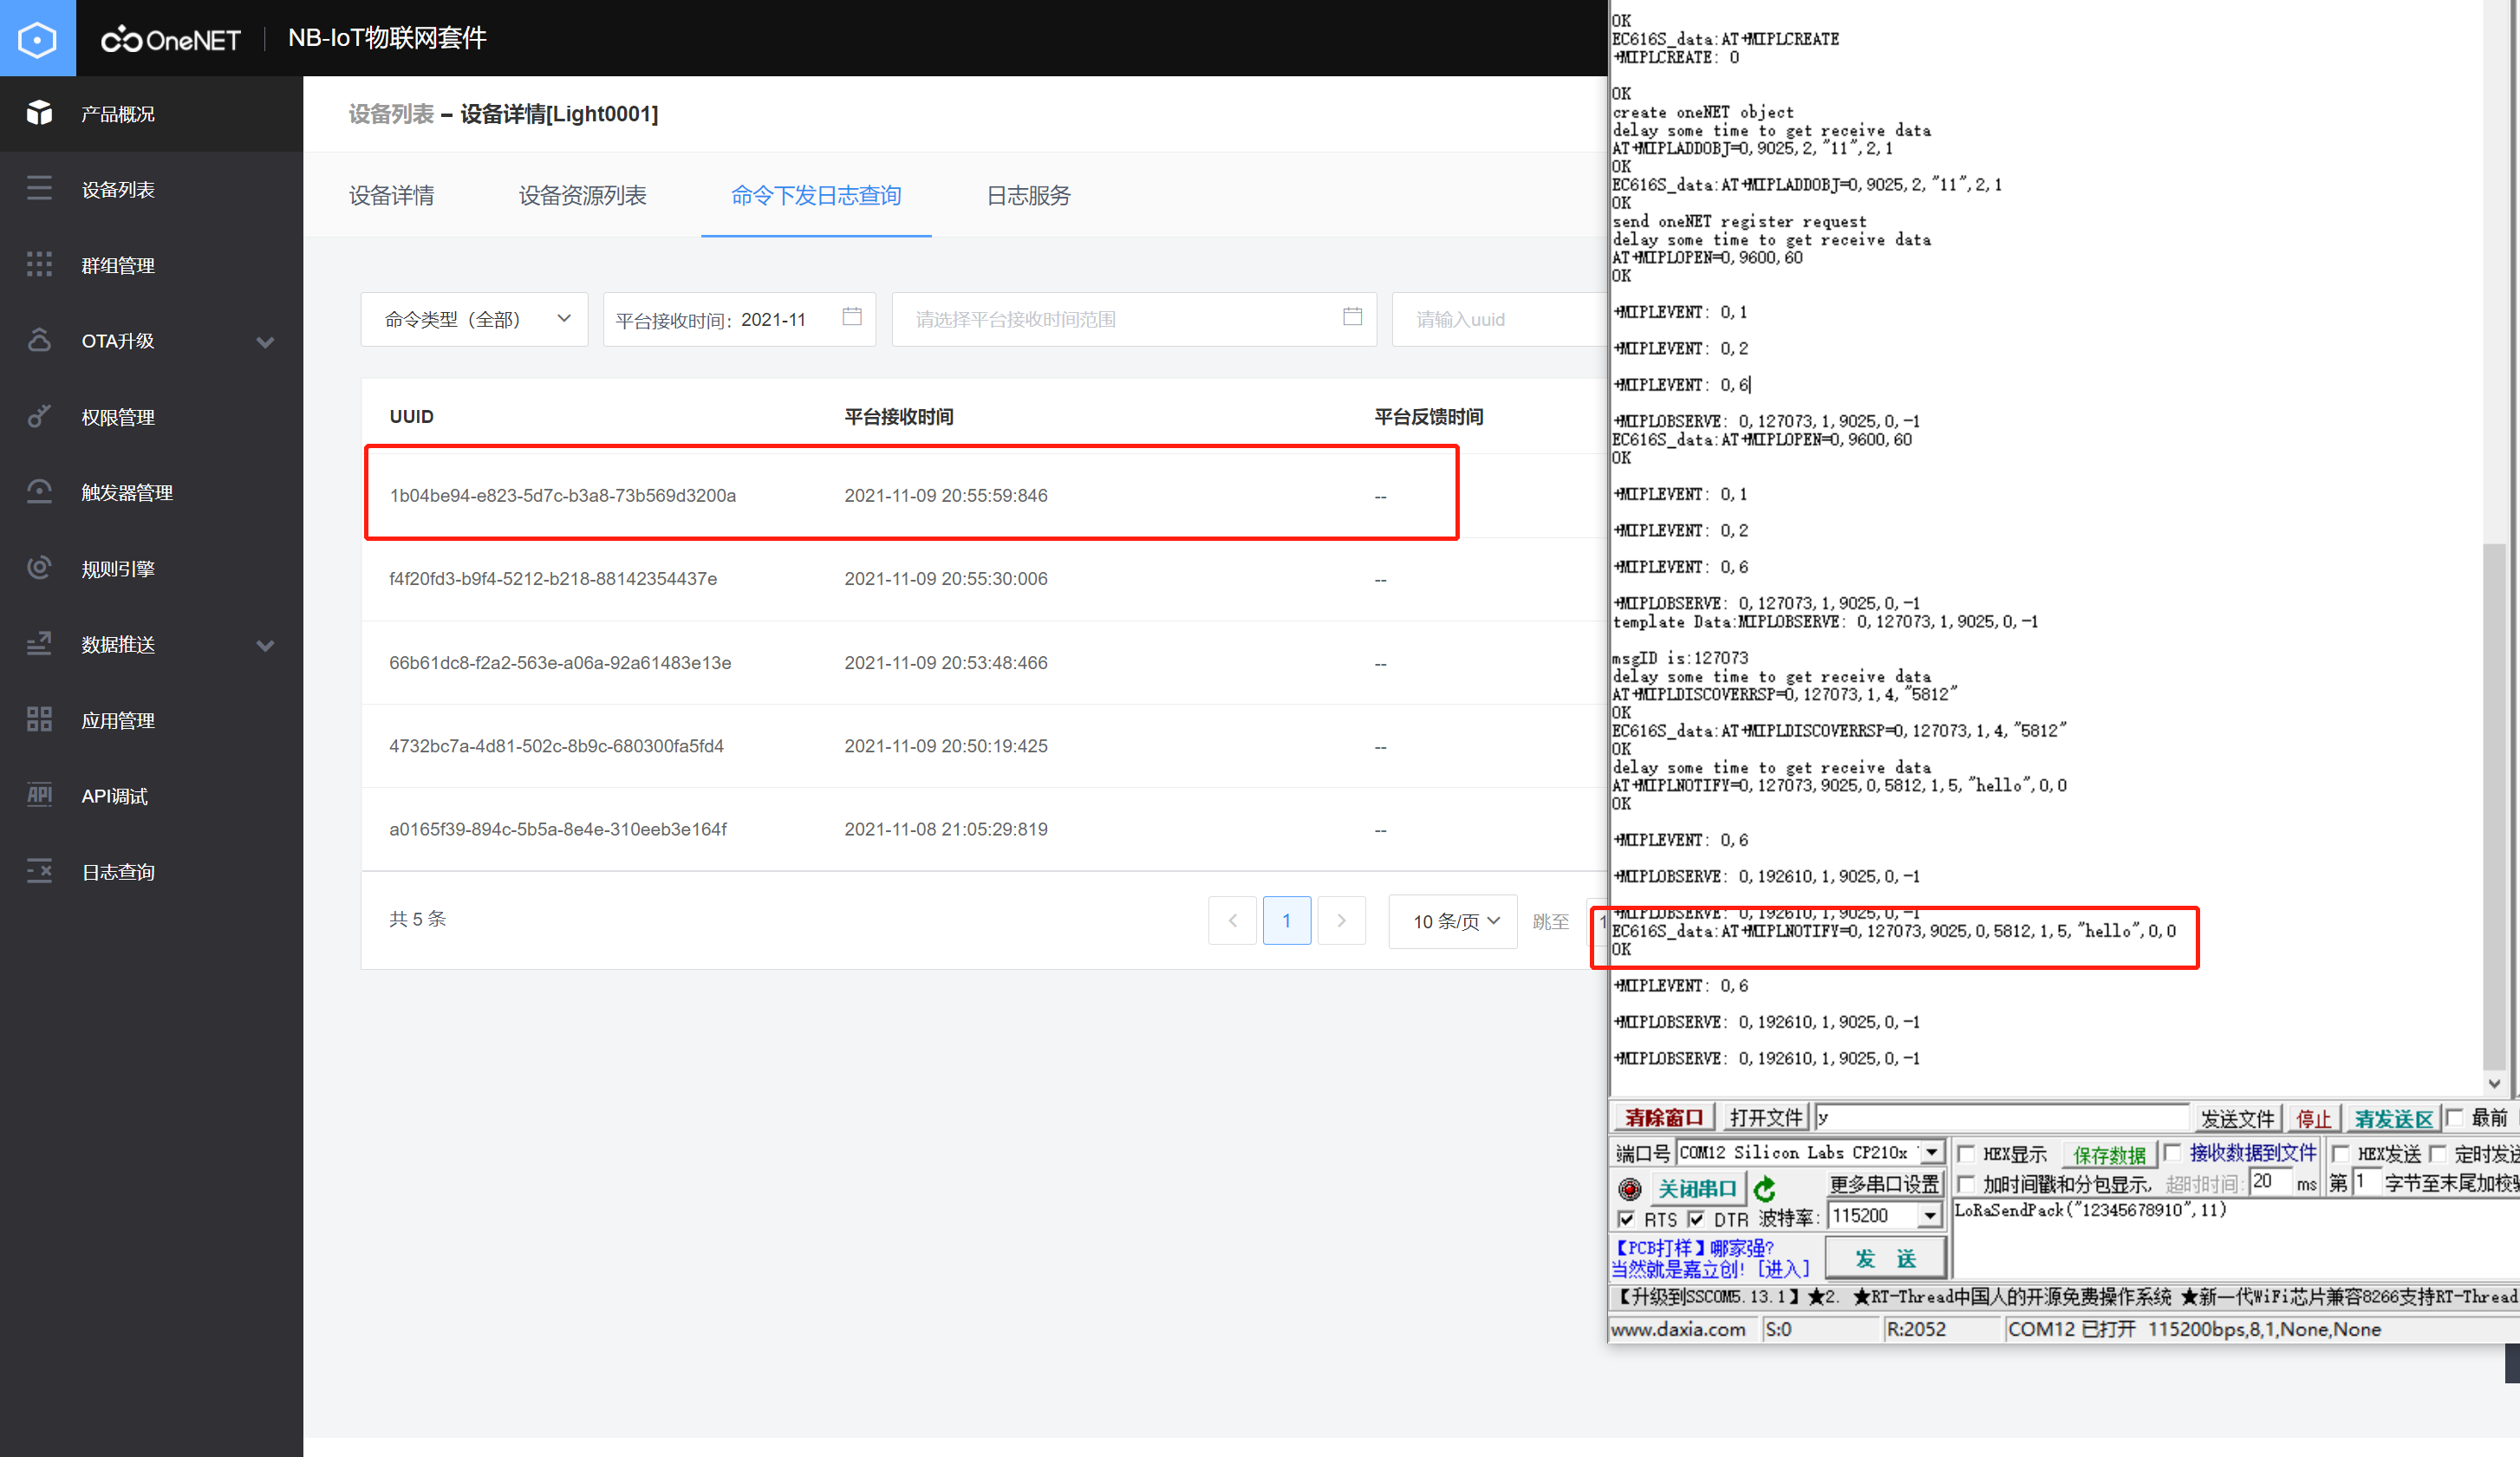Click the 权限管理 key icon
This screenshot has height=1457, width=2520.
(117, 417)
